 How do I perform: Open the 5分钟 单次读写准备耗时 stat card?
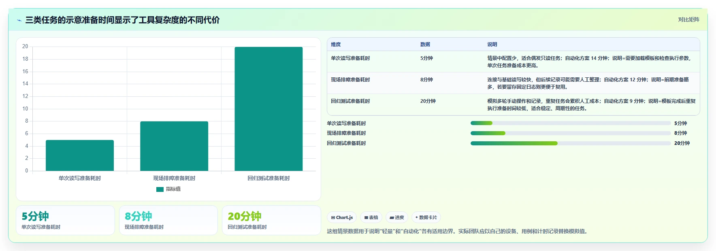point(65,220)
